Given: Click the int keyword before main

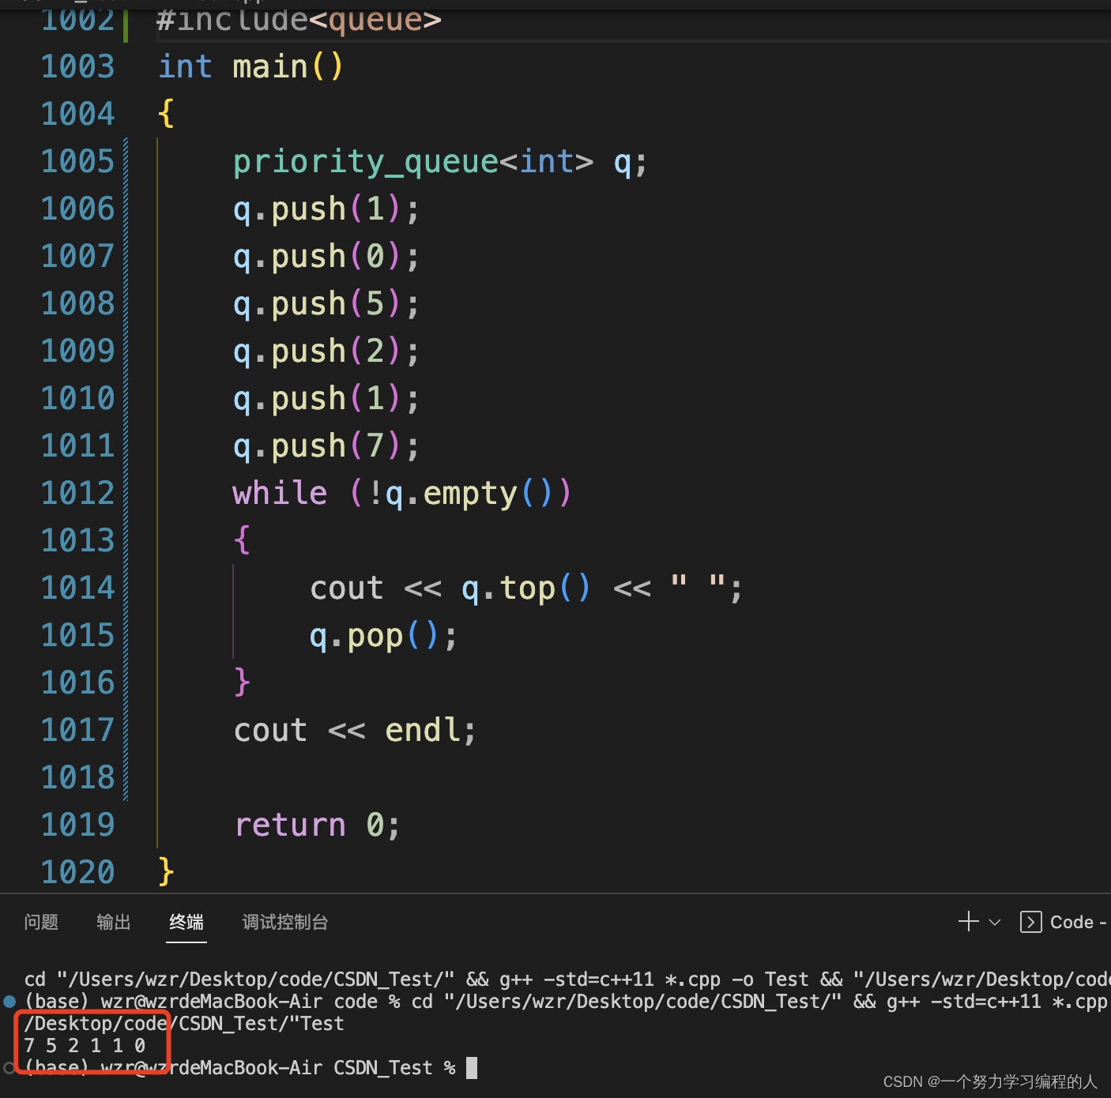Looking at the screenshot, I should [x=185, y=66].
